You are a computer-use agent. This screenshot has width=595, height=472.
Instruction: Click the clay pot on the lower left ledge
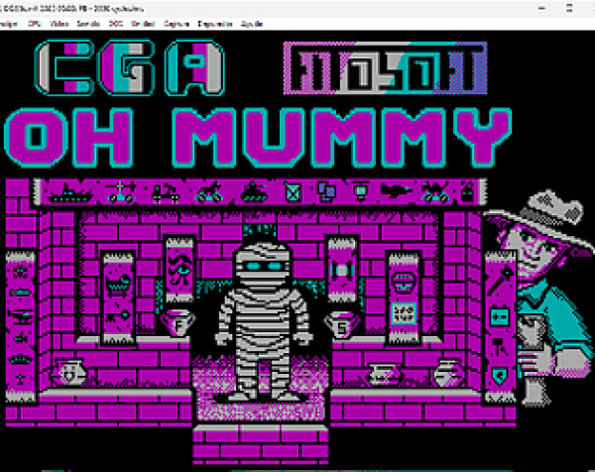pyautogui.click(x=69, y=372)
